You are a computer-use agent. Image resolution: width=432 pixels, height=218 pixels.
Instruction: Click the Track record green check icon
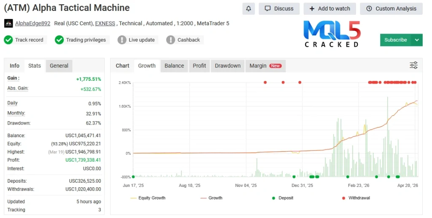[x=8, y=40]
